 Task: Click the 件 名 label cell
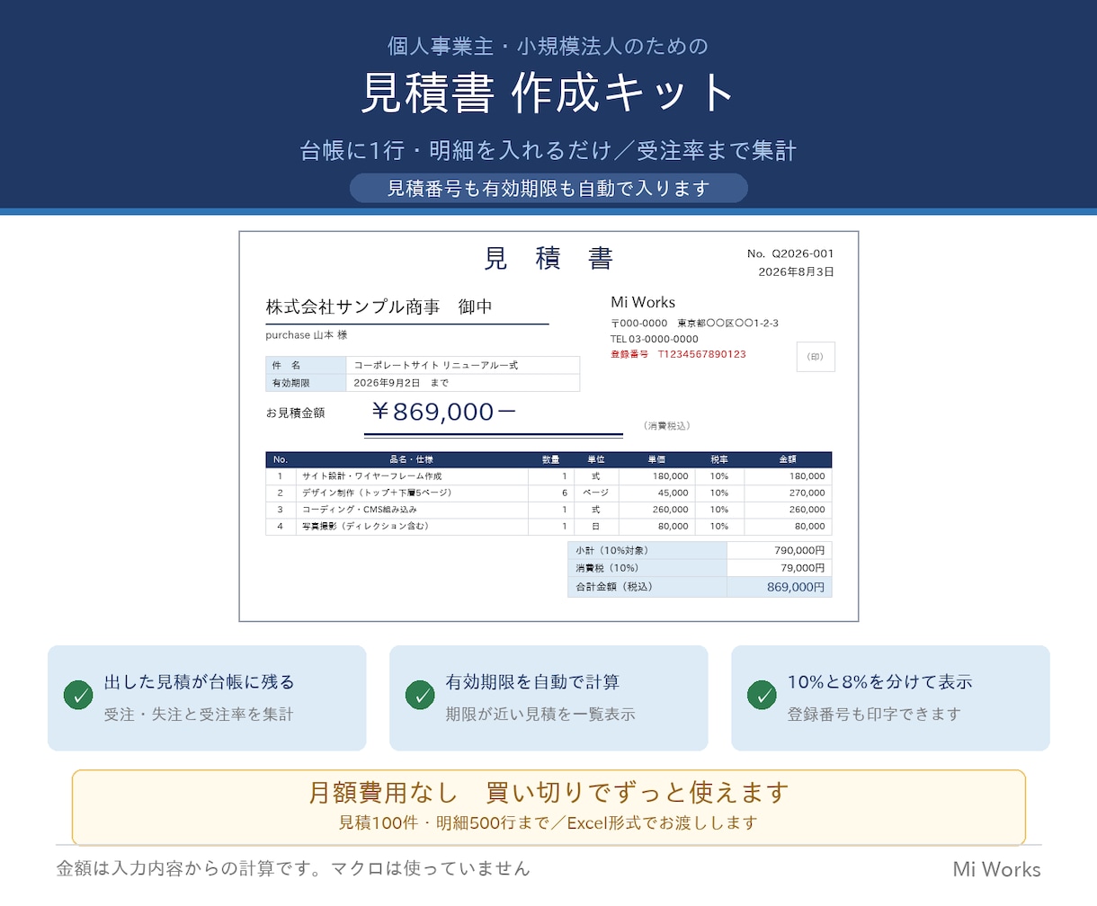click(306, 365)
